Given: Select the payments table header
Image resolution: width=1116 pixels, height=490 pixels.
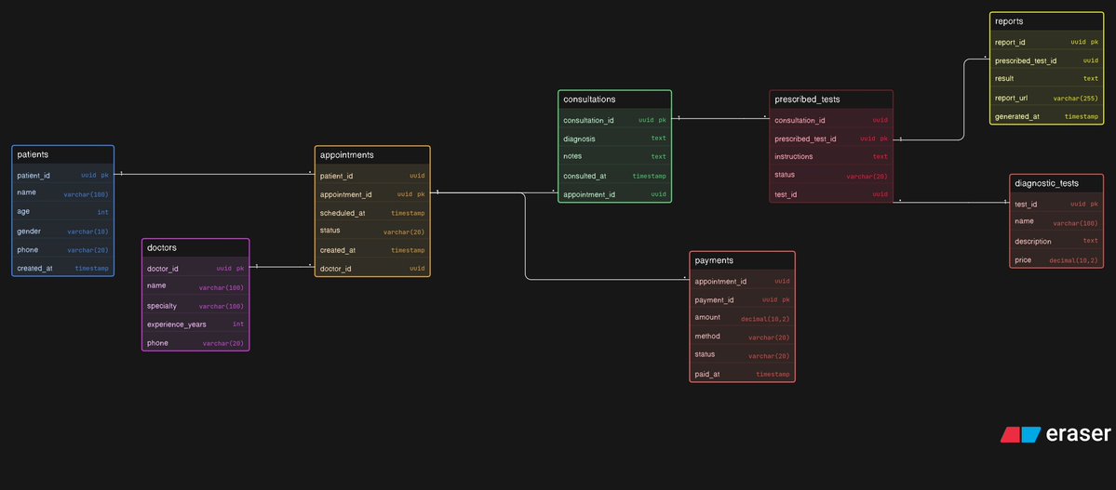Looking at the screenshot, I should (743, 260).
